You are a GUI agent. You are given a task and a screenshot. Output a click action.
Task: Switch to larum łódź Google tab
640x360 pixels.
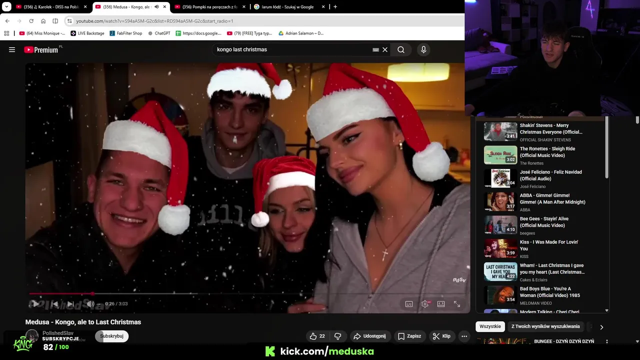287,7
